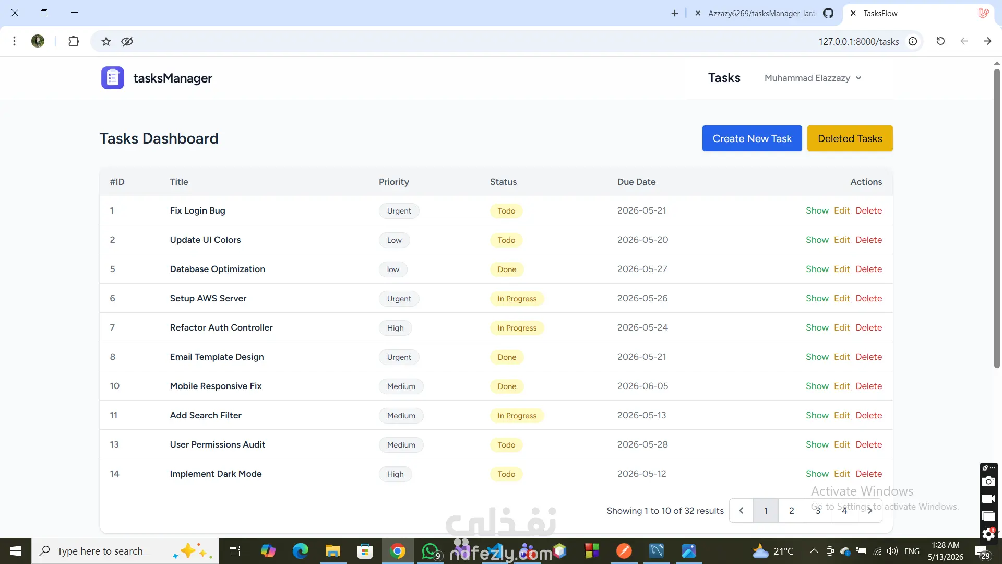Click the camera icon in the floating capture widget
The height and width of the screenshot is (564, 1002).
pos(988,481)
